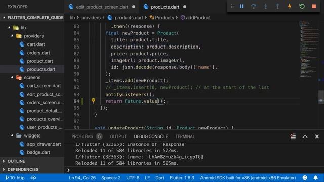The height and width of the screenshot is (182, 324).
Task: Stop the debug session
Action: (314, 6)
